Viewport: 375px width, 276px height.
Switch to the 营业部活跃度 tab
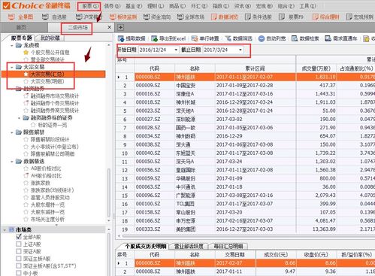(x=189, y=246)
